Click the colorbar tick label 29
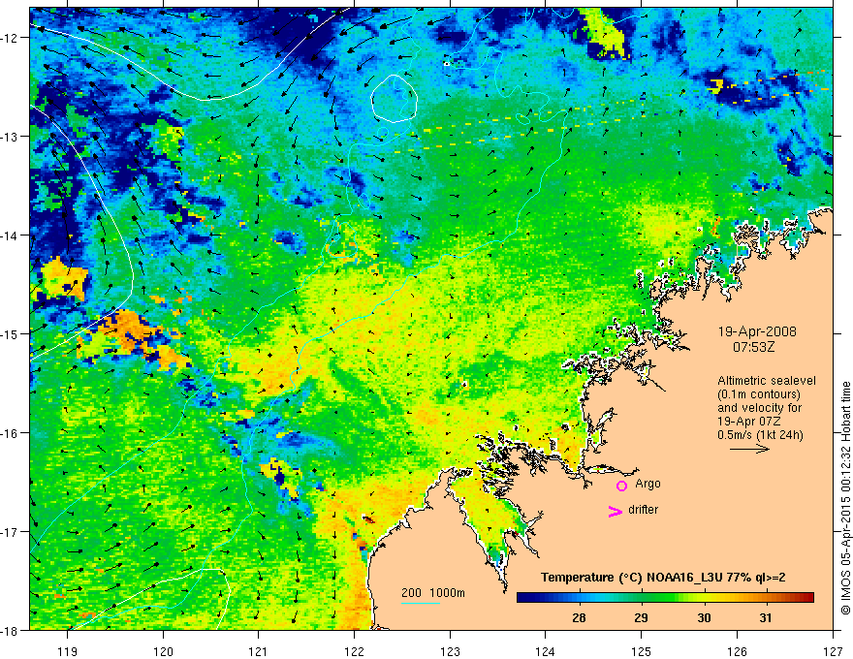Screen dimensions: 853x659 [x=642, y=617]
